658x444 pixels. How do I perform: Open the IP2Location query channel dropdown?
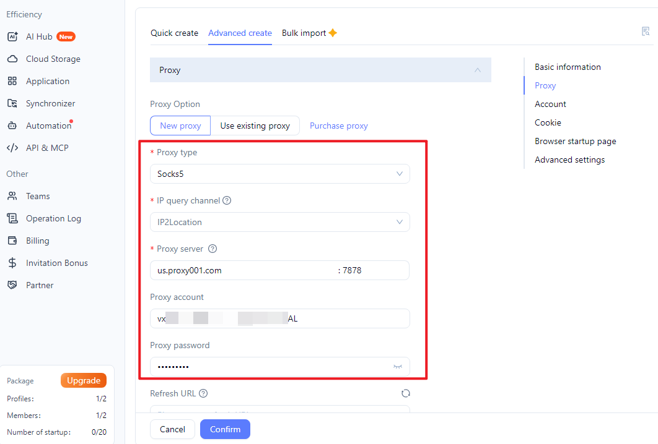click(280, 222)
